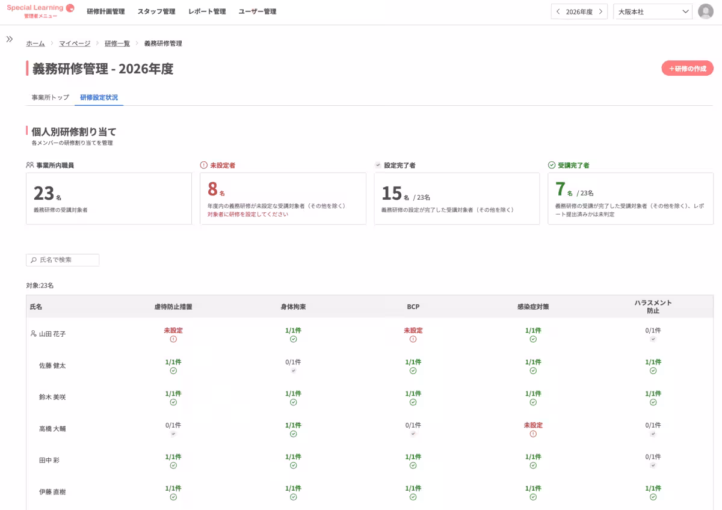Screen dimensions: 722x510
Task: Click 佐藤 健太 身体拘束 0/1件 value
Action: pyautogui.click(x=293, y=362)
